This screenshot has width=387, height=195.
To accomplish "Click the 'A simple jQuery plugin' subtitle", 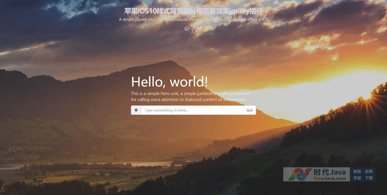I will (x=193, y=19).
